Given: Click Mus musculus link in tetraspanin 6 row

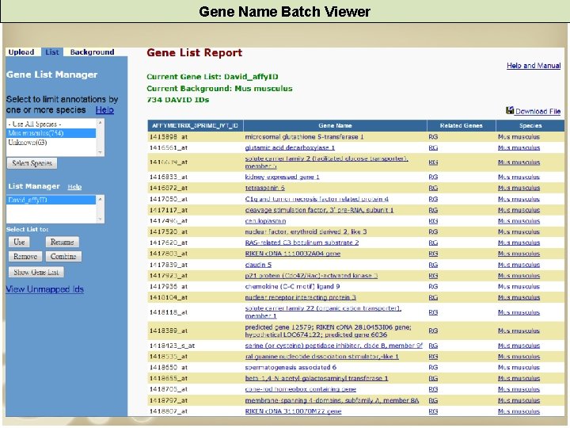Looking at the screenshot, I should [x=519, y=188].
